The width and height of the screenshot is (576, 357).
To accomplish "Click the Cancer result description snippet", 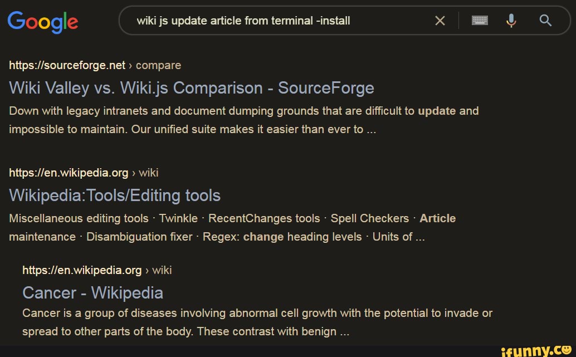I will pyautogui.click(x=257, y=322).
